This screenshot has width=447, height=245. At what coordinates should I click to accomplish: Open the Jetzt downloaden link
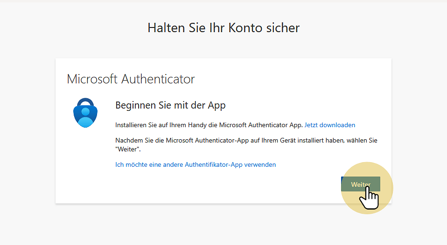click(x=330, y=125)
